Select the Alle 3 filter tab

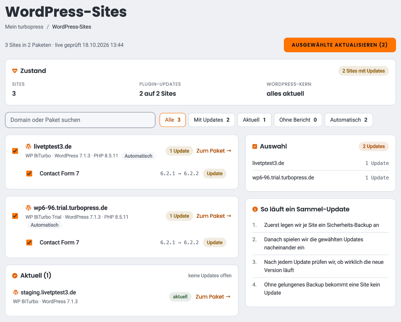(173, 120)
